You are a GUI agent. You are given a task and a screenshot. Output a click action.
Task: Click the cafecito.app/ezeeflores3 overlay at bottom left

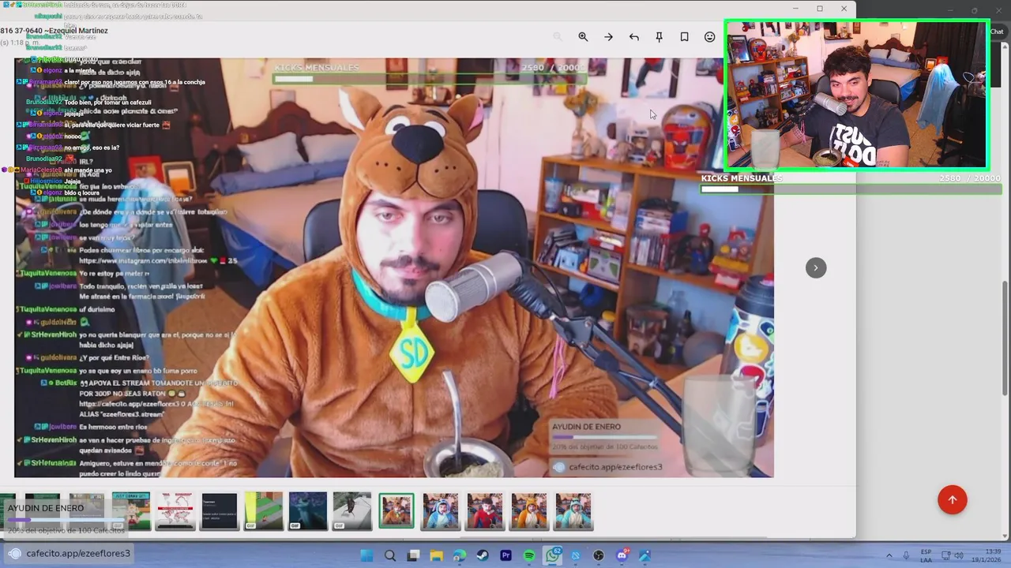click(69, 553)
